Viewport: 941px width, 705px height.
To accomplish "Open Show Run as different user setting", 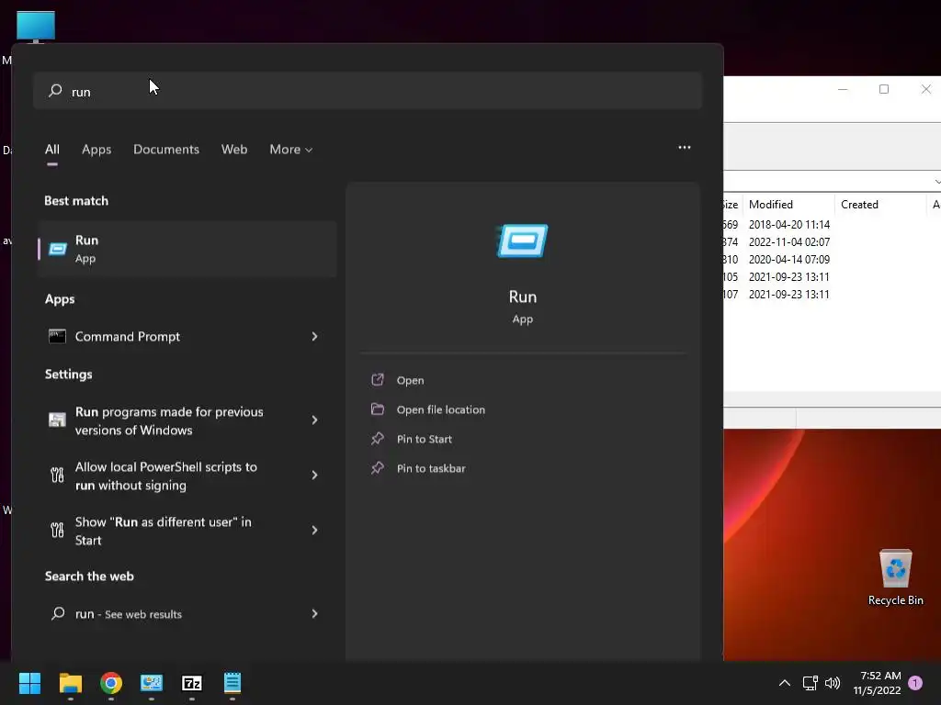I will coord(187,531).
